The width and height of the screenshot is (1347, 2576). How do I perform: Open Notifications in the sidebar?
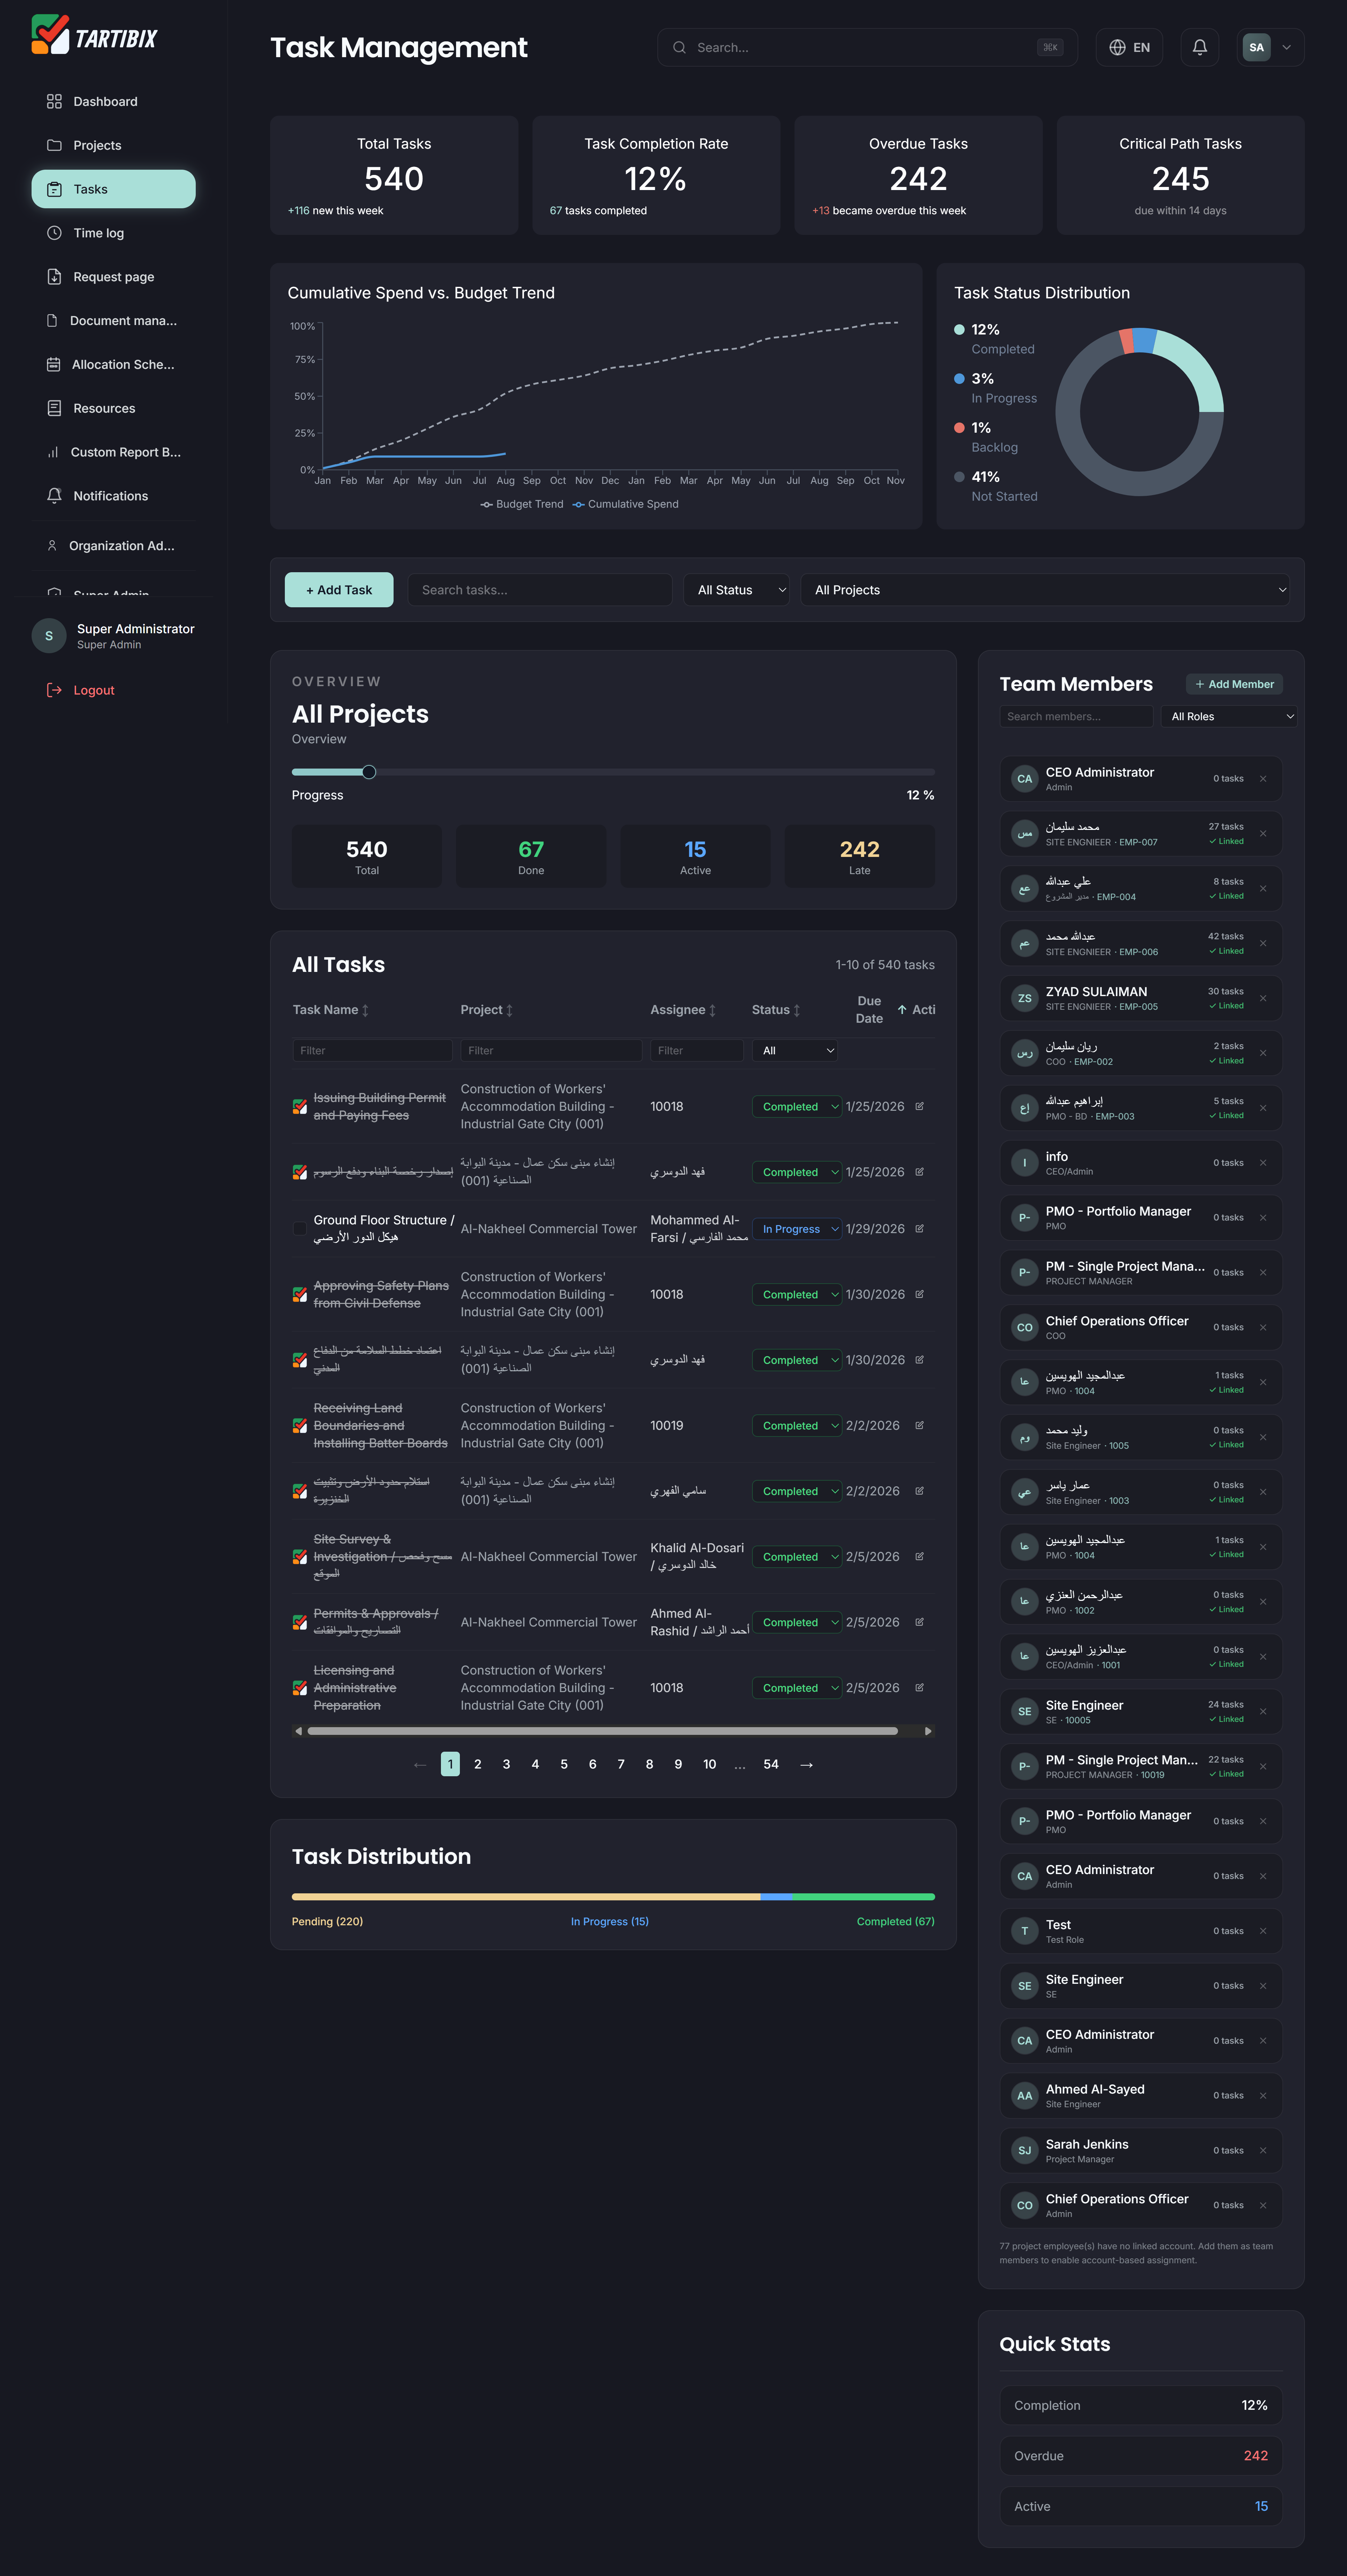coord(113,496)
